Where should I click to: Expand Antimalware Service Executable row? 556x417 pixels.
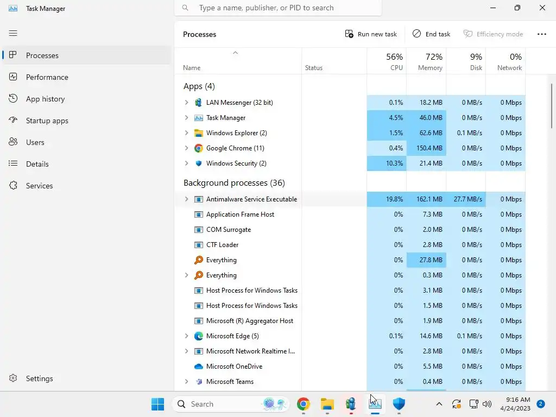click(x=187, y=199)
